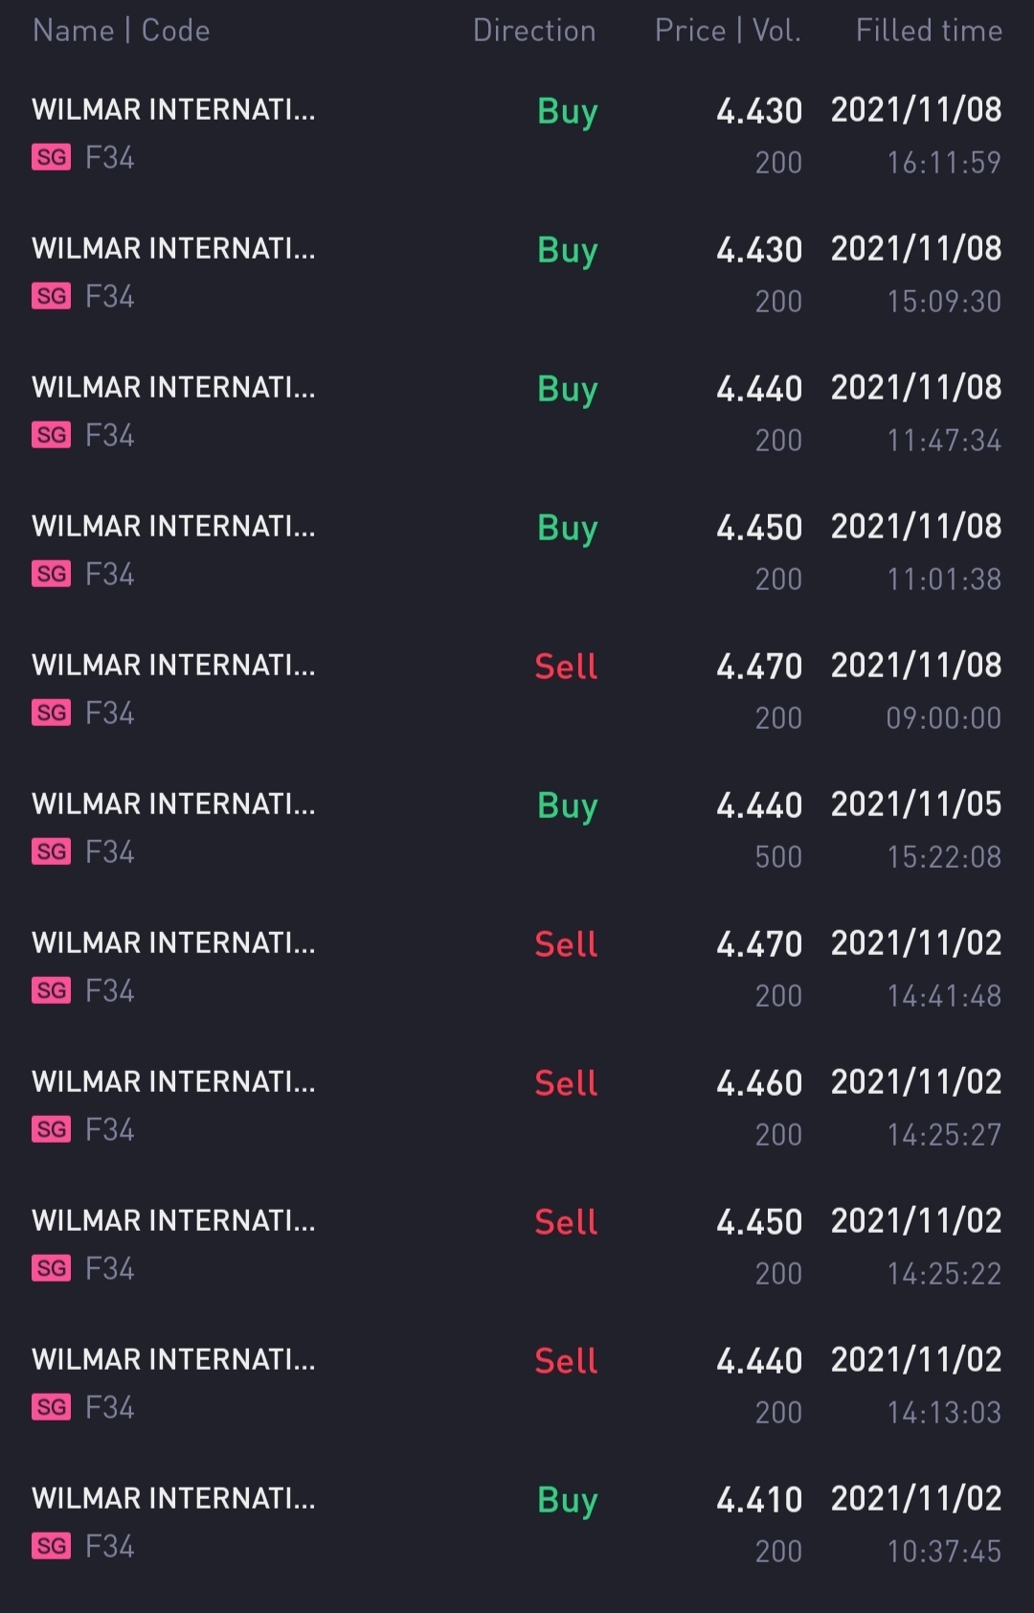Select the Name | Code column header
The width and height of the screenshot is (1034, 1613).
pos(122,31)
